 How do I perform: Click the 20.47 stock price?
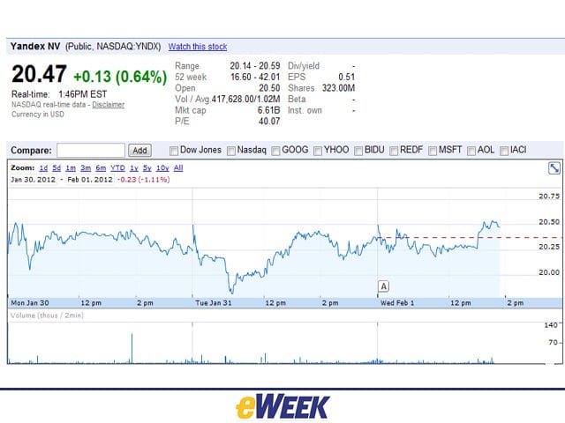[x=39, y=74]
